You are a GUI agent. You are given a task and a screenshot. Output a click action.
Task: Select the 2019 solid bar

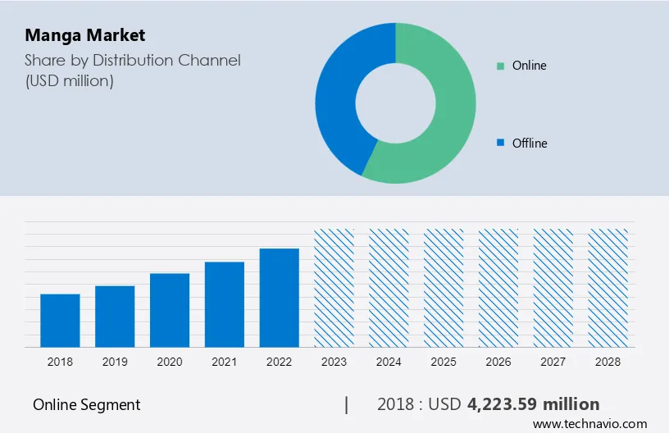pos(115,317)
